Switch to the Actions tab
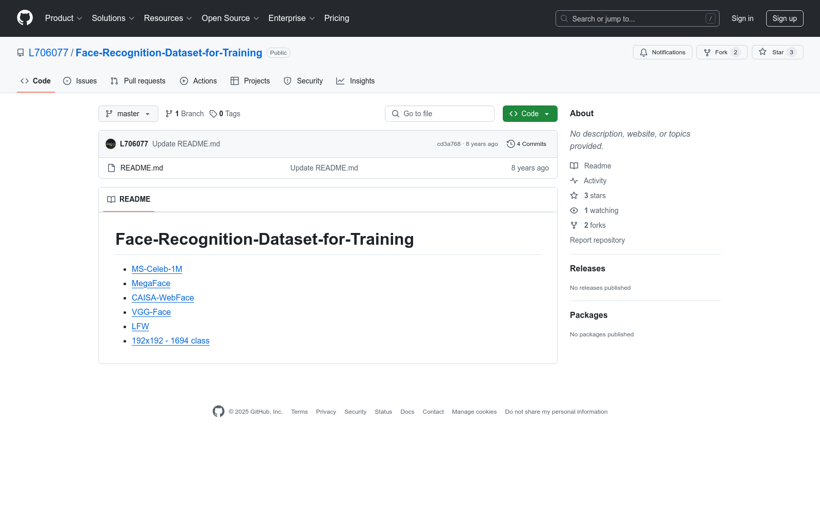820x512 pixels. 198,81
